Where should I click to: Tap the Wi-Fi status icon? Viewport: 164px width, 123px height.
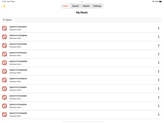pyautogui.click(x=153, y=2)
